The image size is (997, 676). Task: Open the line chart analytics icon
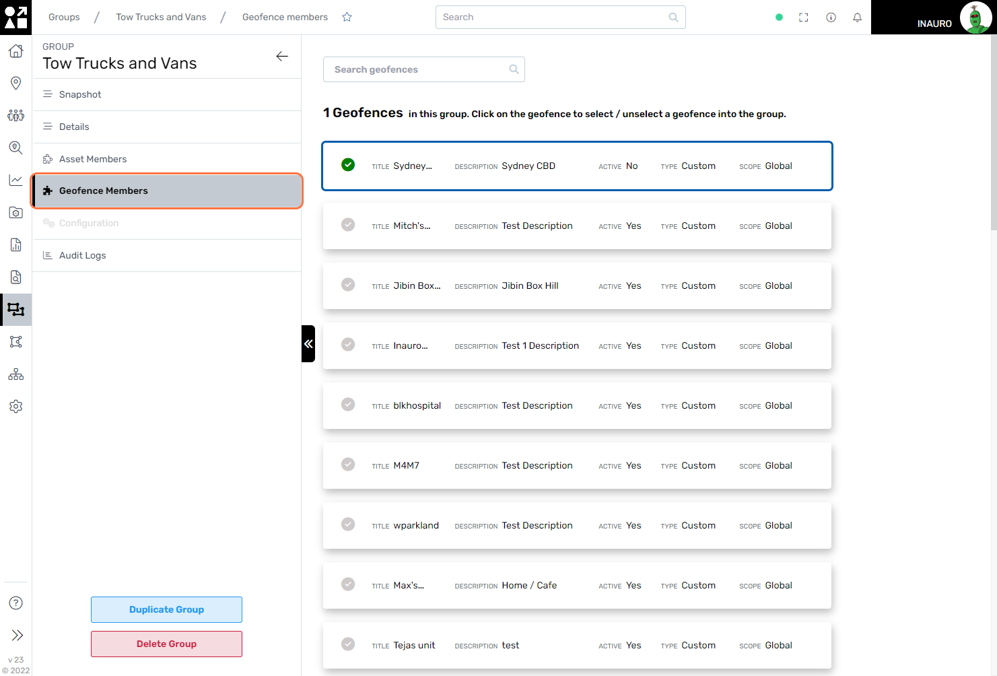[x=15, y=180]
